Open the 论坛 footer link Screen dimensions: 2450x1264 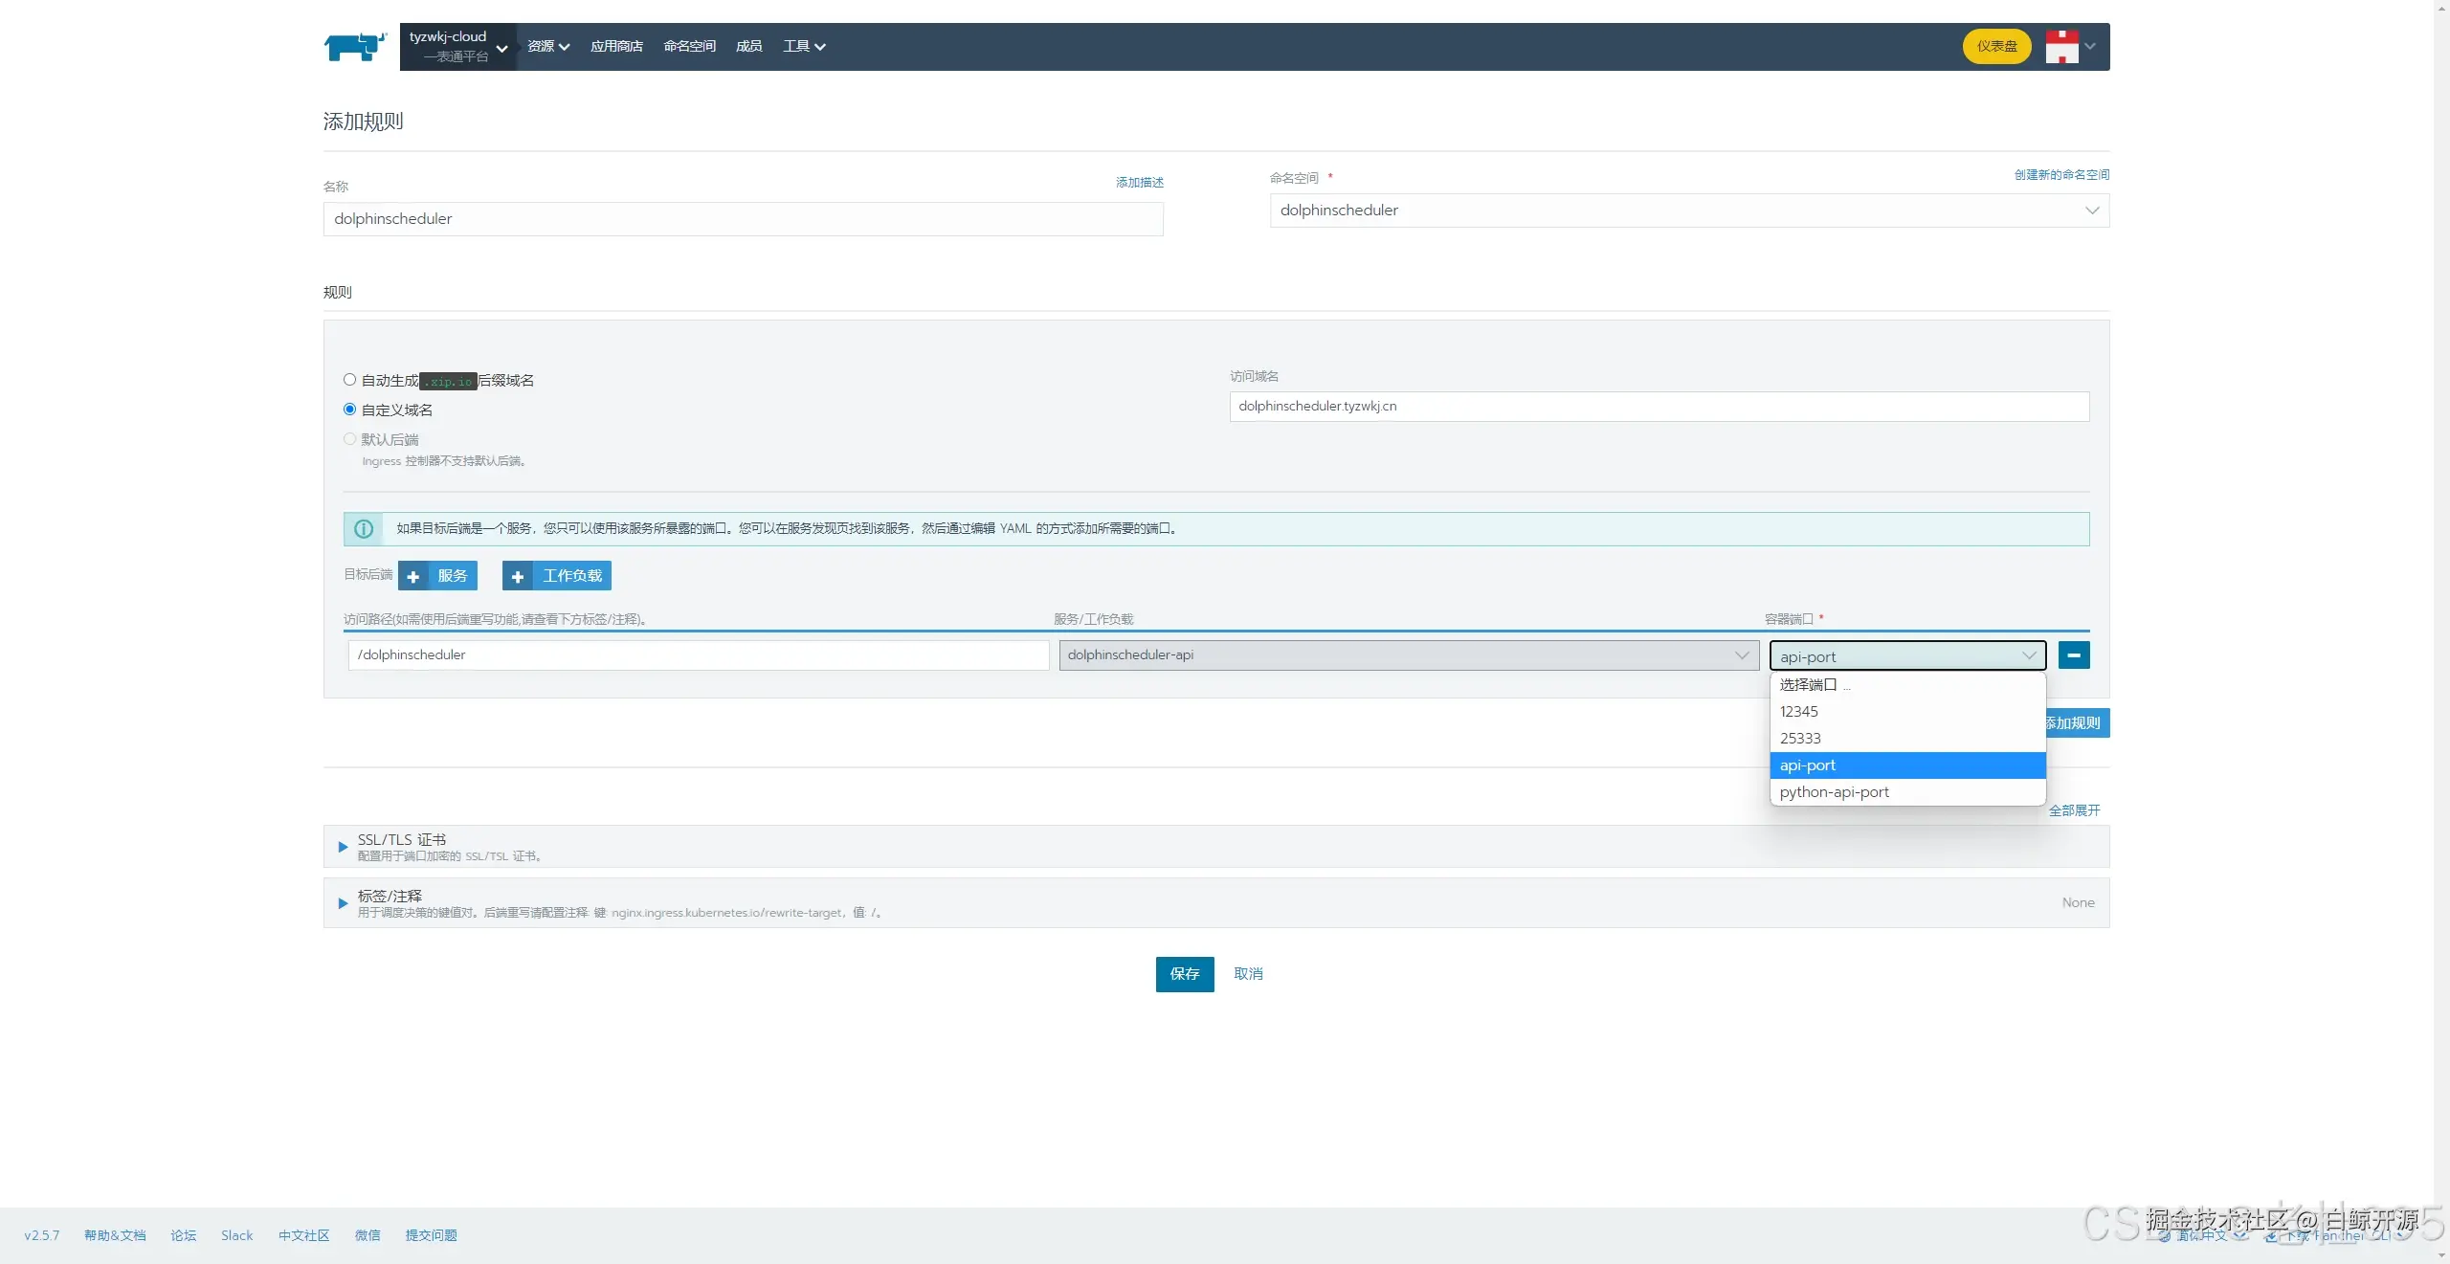[x=184, y=1235]
